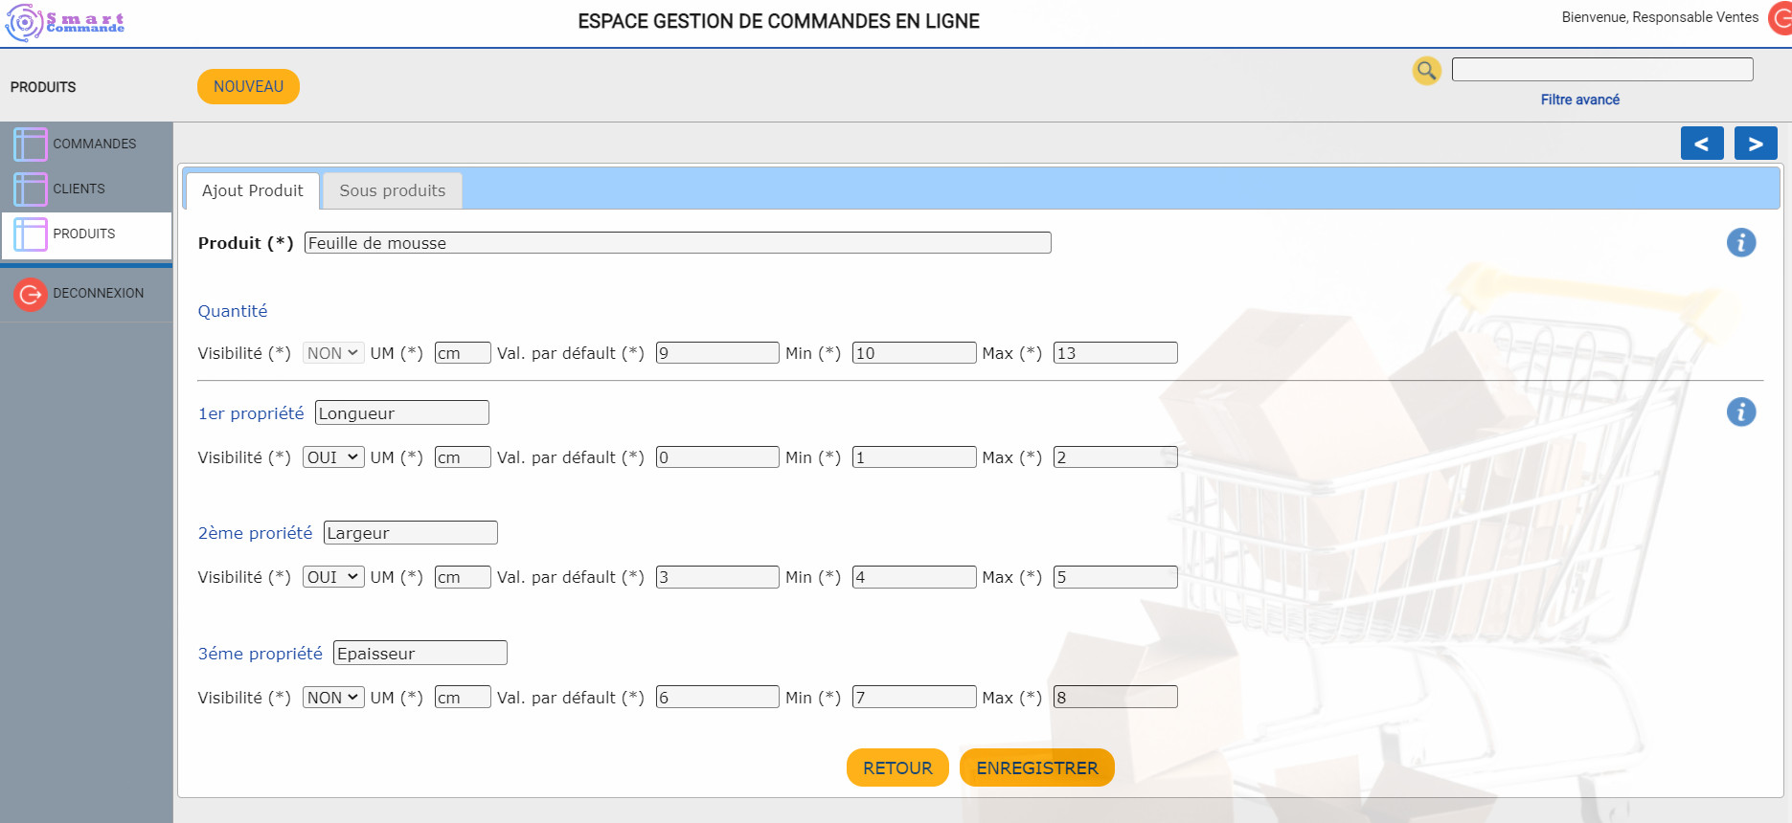
Task: Click the Retour button
Action: (896, 767)
